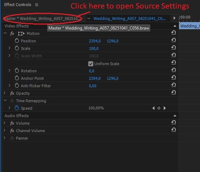This screenshot has width=200, height=172.
Task: Expand the Channel Volume effect group
Action: coord(5,130)
